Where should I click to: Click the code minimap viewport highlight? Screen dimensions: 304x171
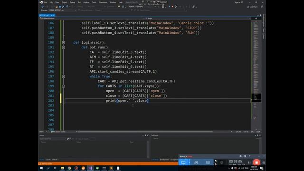click(x=256, y=97)
